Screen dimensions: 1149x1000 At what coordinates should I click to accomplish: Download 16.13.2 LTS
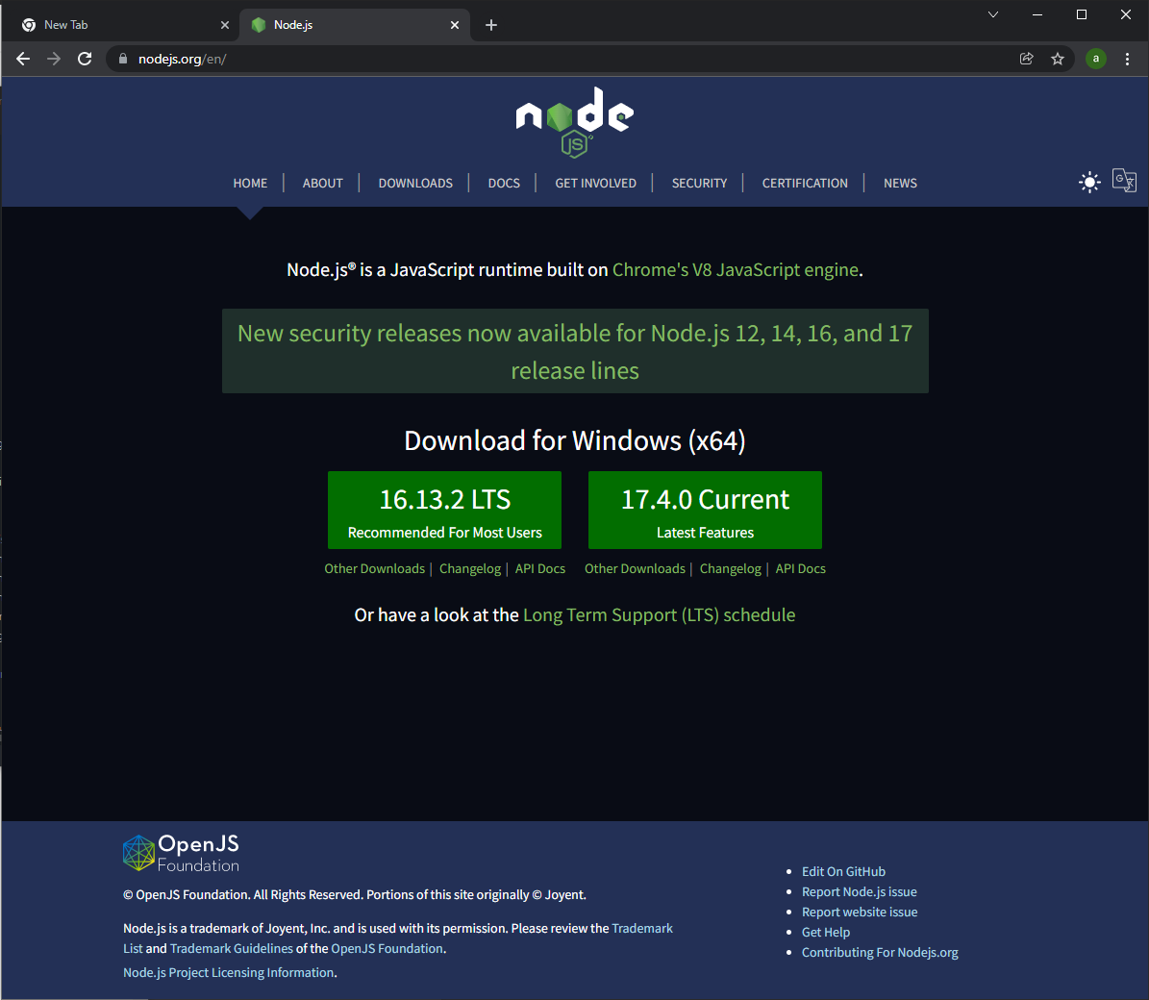pos(445,510)
